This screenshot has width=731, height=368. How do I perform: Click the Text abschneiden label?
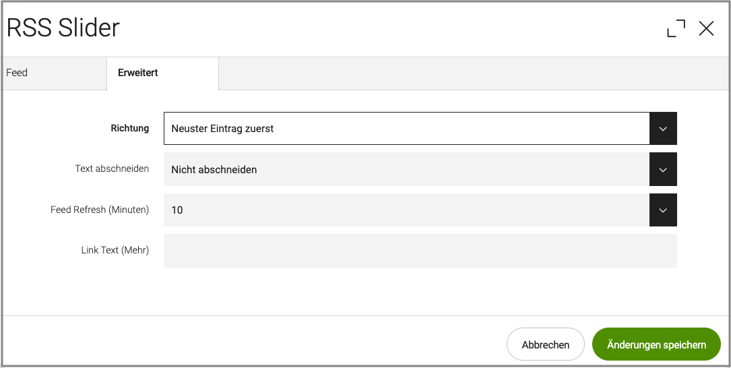[x=112, y=169]
